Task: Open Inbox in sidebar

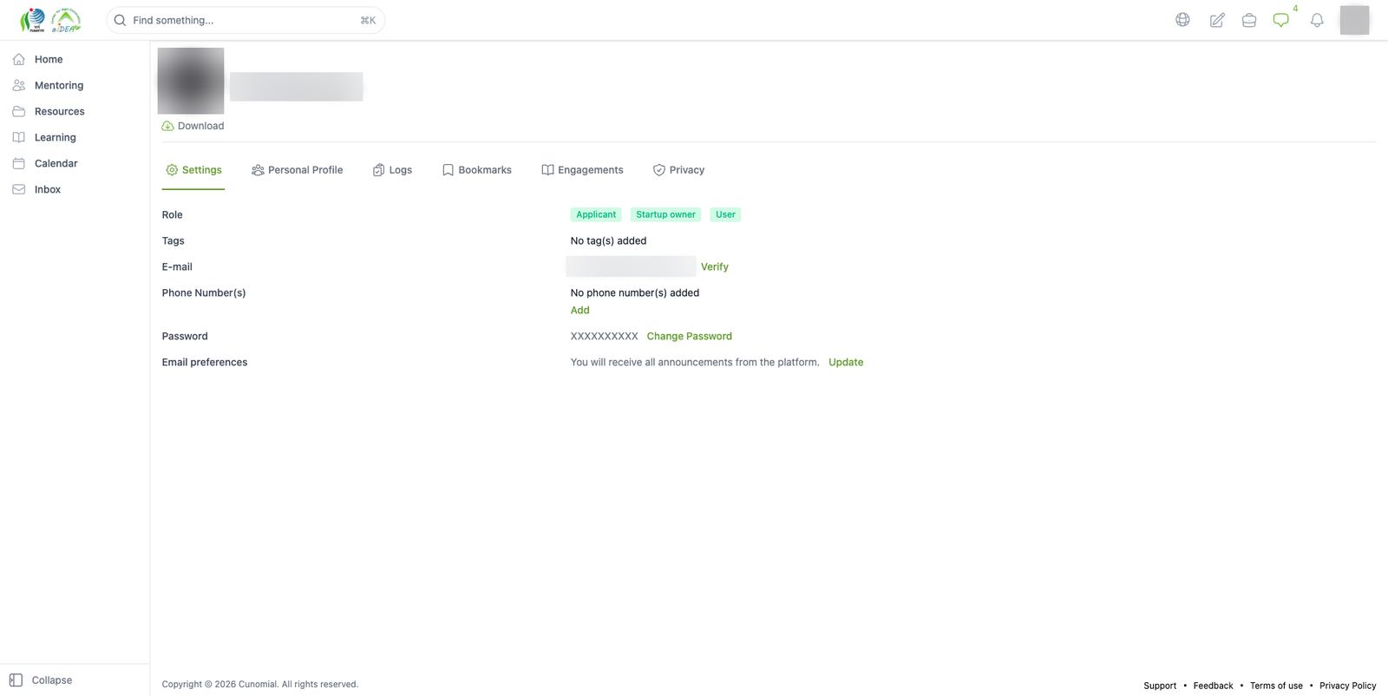Action: 48,189
